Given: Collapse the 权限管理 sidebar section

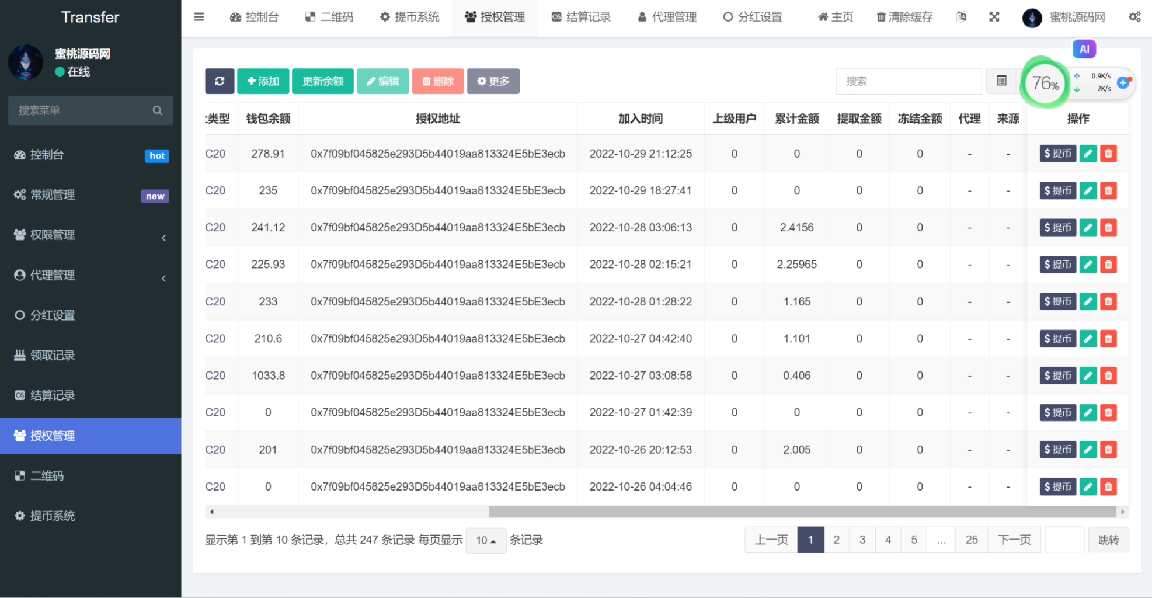Looking at the screenshot, I should pyautogui.click(x=163, y=238).
